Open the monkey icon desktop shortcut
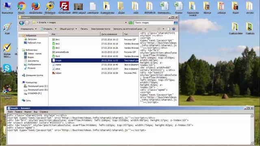Viewport: 260px width, 146px height. tap(7, 91)
